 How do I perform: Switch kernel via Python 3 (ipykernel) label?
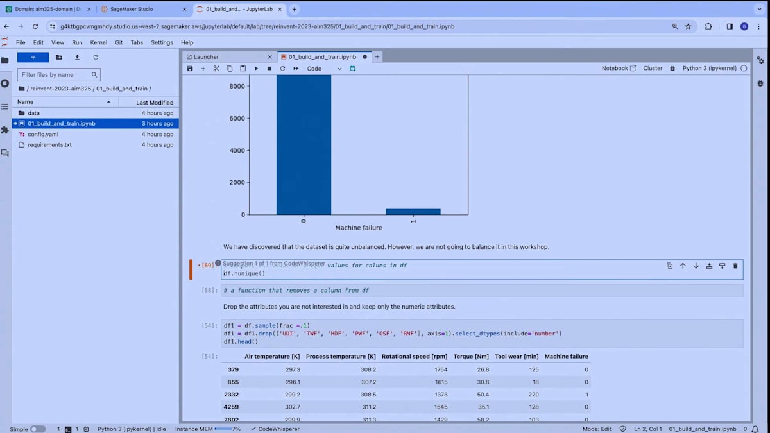[710, 68]
